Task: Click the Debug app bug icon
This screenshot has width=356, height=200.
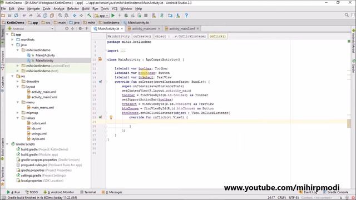Action: (x=126, y=16)
